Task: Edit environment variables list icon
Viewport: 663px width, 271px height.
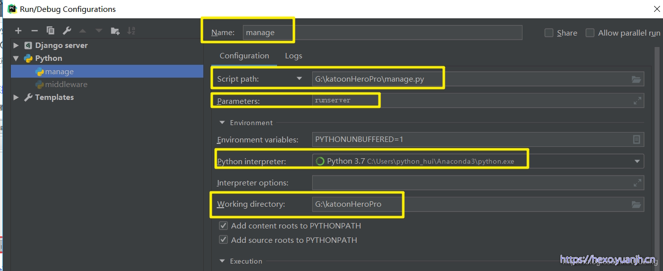Action: [x=637, y=139]
